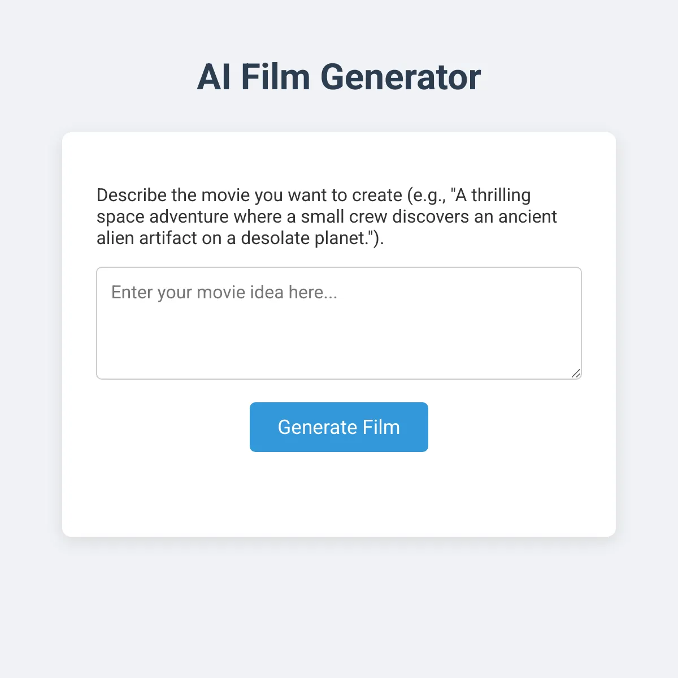Screen dimensions: 678x678
Task: Click the textarea resize handle icon
Action: tap(576, 373)
